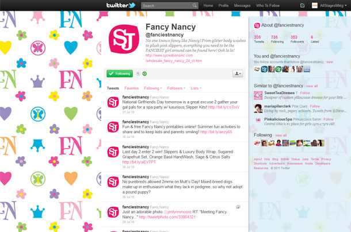Open the Status footer link
The image size is (351, 232).
(295, 159)
